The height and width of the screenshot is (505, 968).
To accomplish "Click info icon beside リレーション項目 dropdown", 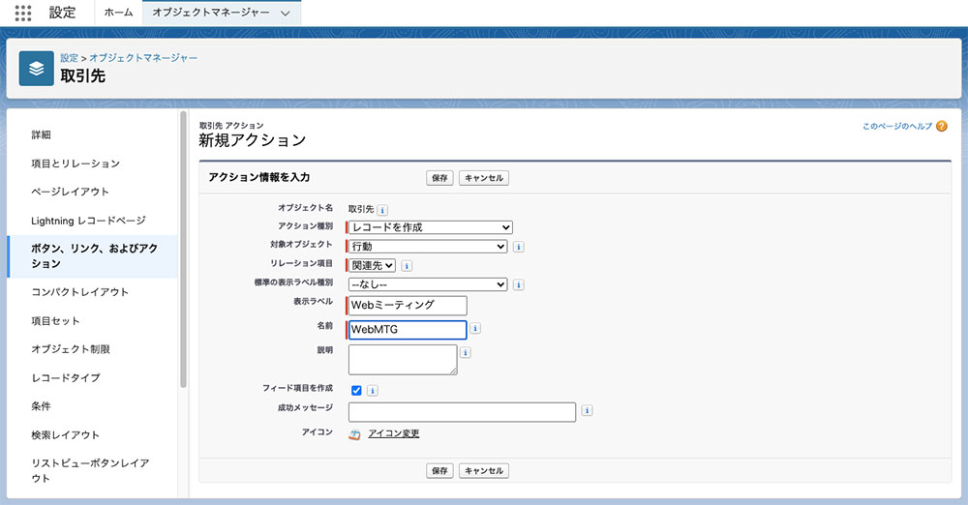I will click(x=407, y=266).
